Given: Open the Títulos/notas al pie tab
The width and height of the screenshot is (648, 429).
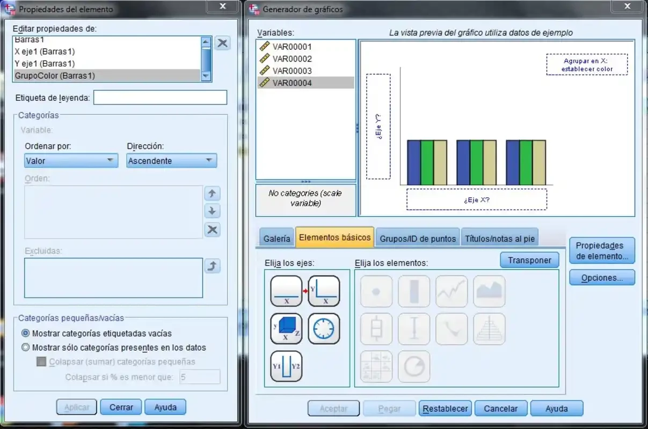Looking at the screenshot, I should click(500, 239).
